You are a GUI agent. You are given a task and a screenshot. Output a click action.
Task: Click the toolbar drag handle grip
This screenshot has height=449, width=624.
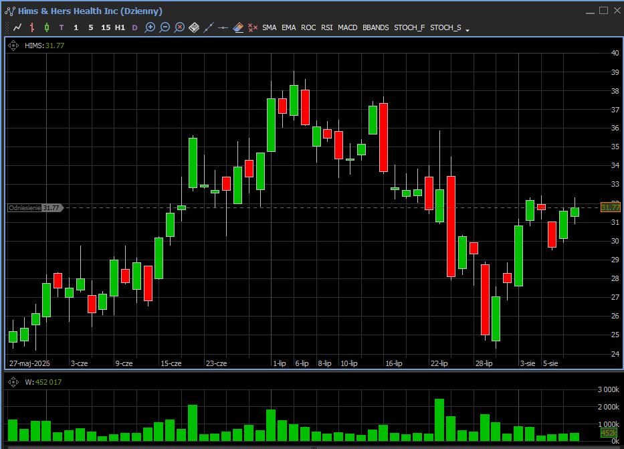coord(7,28)
